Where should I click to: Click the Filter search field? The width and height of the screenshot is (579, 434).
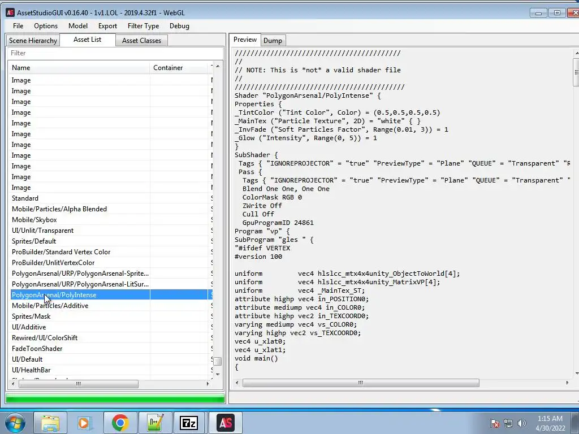coord(115,53)
